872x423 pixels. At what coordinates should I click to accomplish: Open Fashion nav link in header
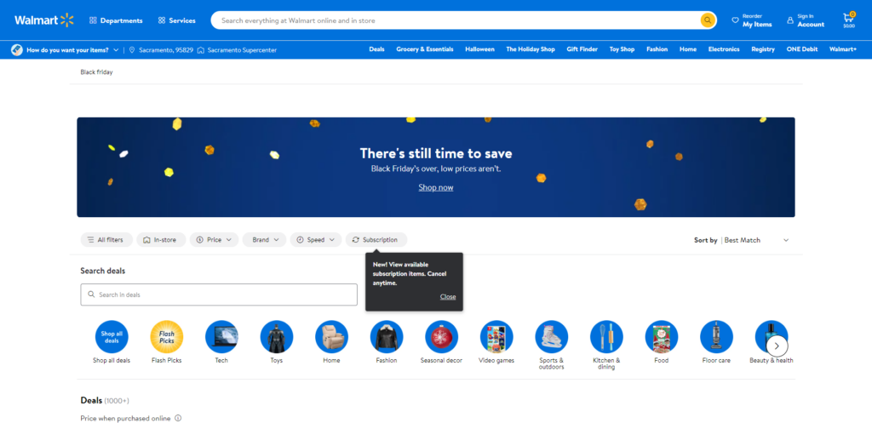(657, 49)
